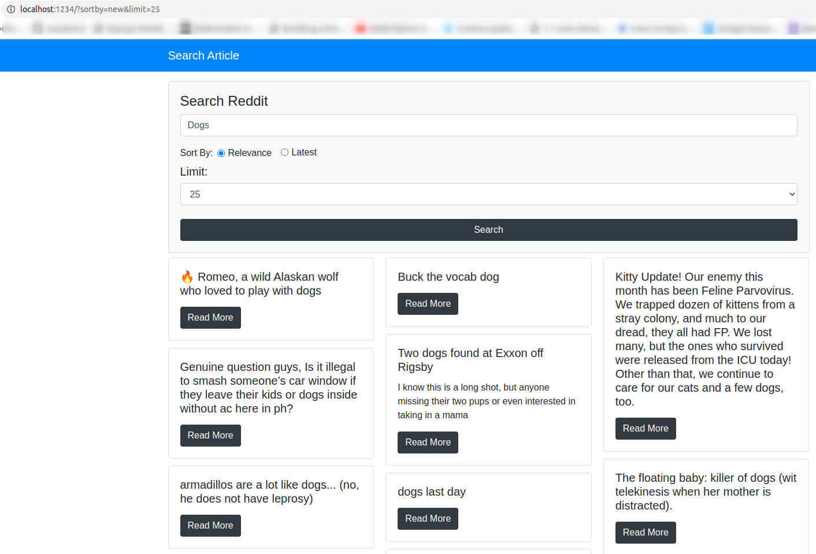Click the page info icon in the address bar

10,9
